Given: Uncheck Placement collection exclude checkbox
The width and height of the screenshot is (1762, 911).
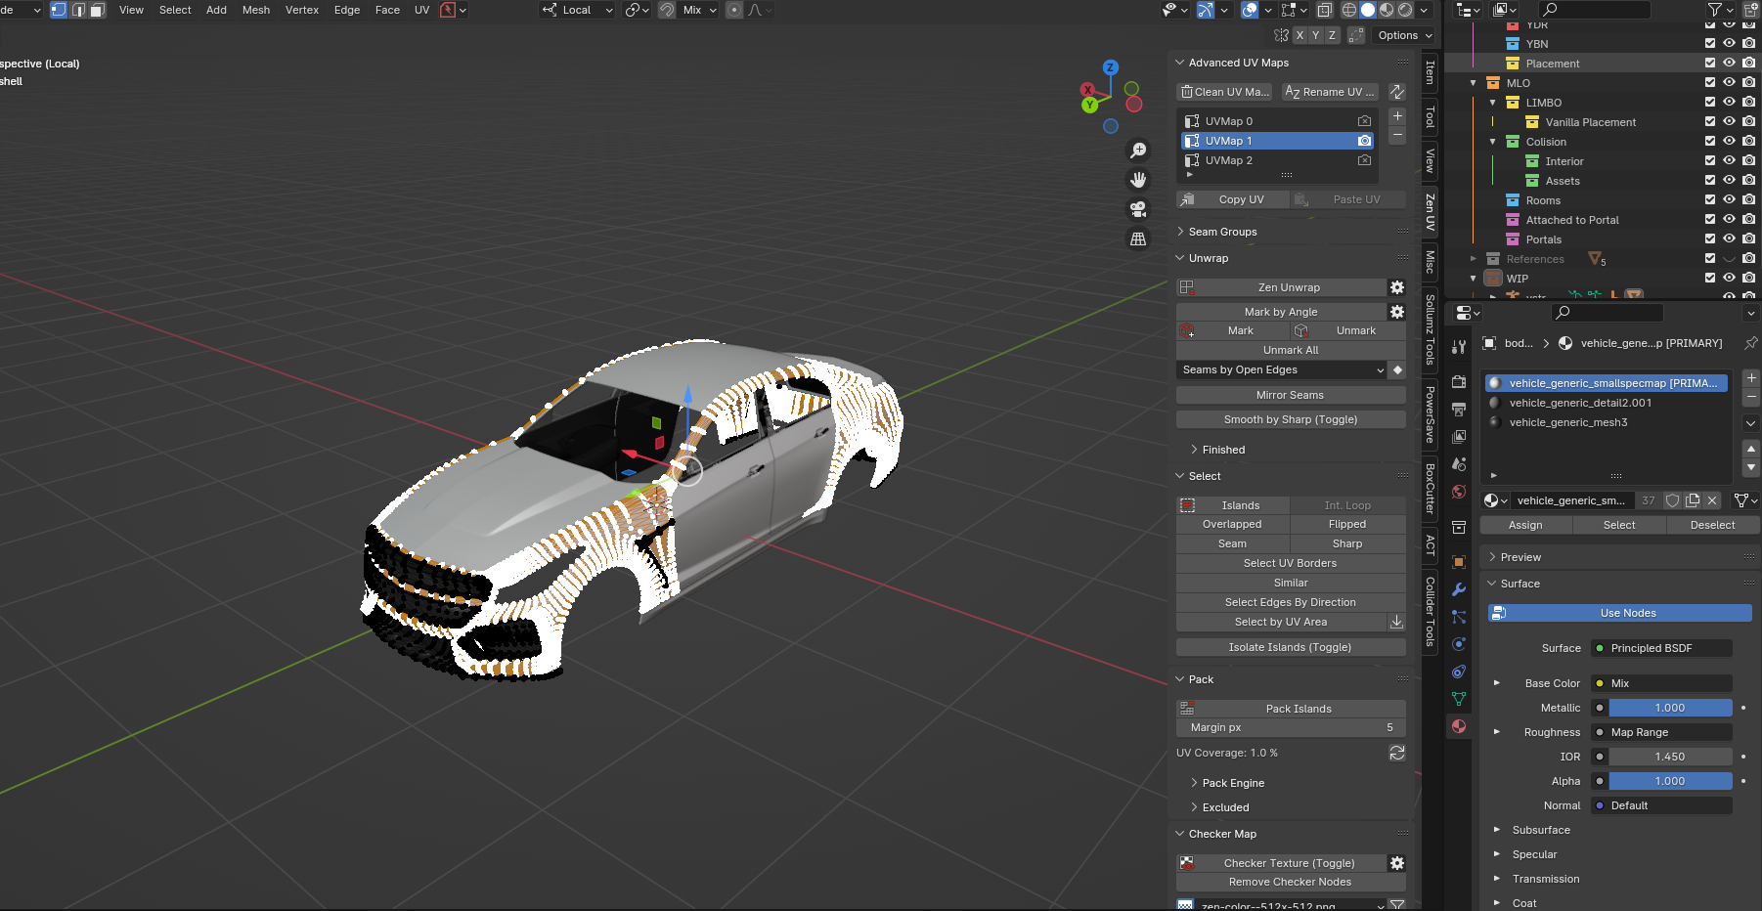Looking at the screenshot, I should pyautogui.click(x=1710, y=64).
